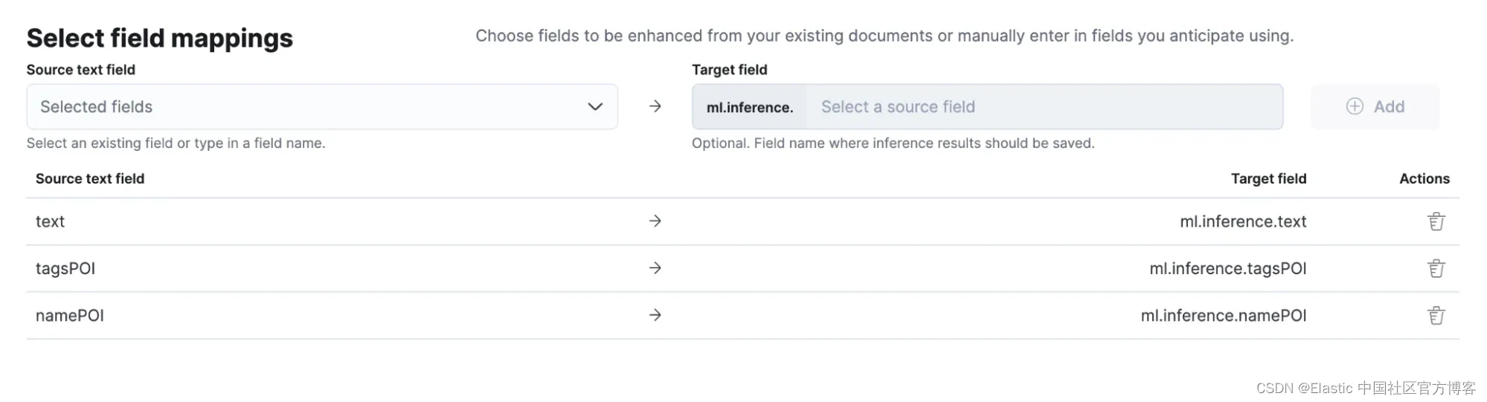Click the Add mapping button

pos(1375,107)
